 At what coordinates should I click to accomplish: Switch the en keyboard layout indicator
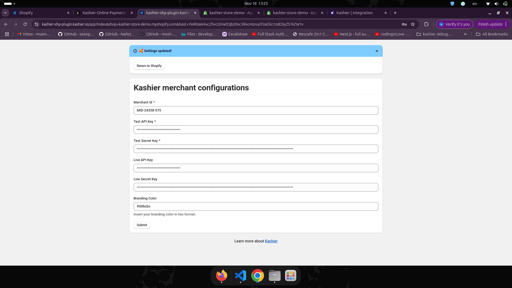pos(475,4)
